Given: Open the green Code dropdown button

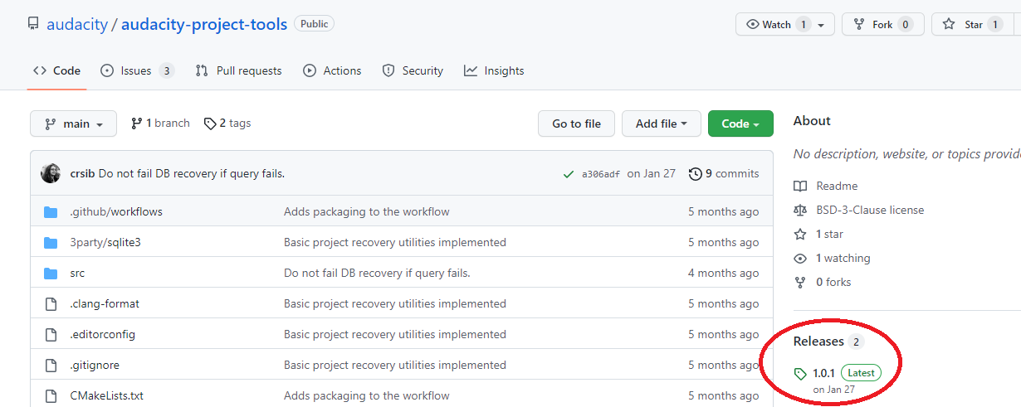Looking at the screenshot, I should click(x=740, y=124).
